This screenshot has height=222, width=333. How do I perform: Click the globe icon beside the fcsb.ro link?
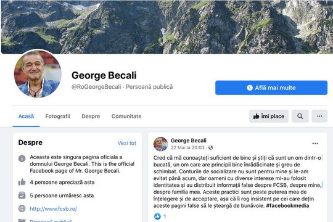pyautogui.click(x=22, y=208)
